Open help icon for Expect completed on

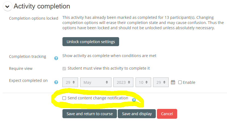click(56, 82)
